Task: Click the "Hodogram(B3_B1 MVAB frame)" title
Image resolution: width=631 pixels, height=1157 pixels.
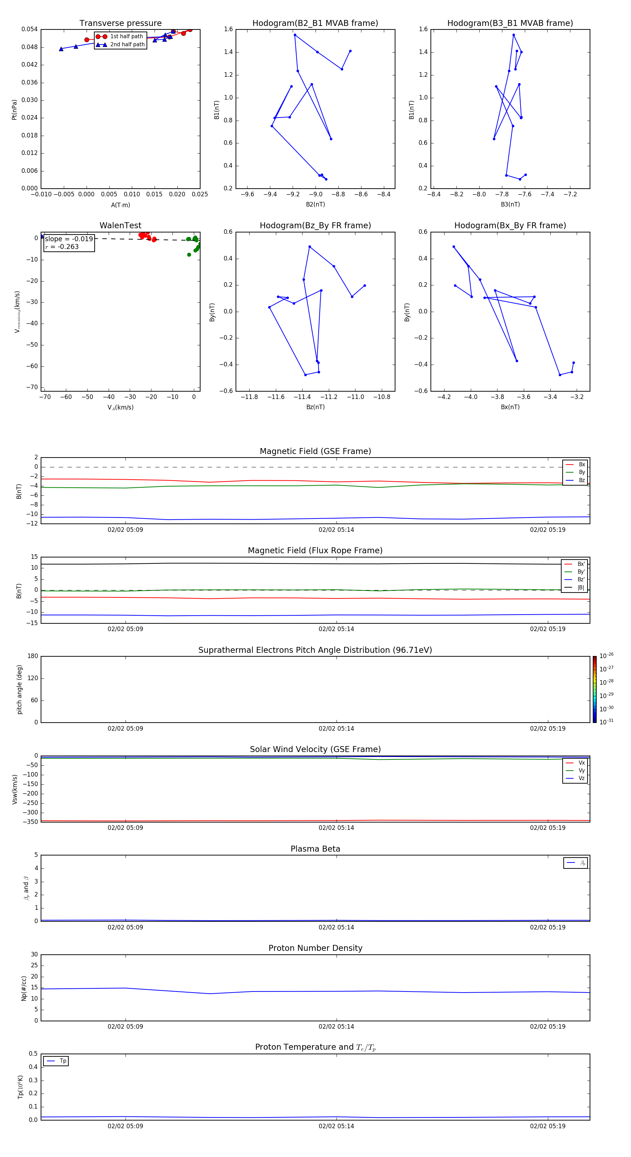Action: pos(510,23)
